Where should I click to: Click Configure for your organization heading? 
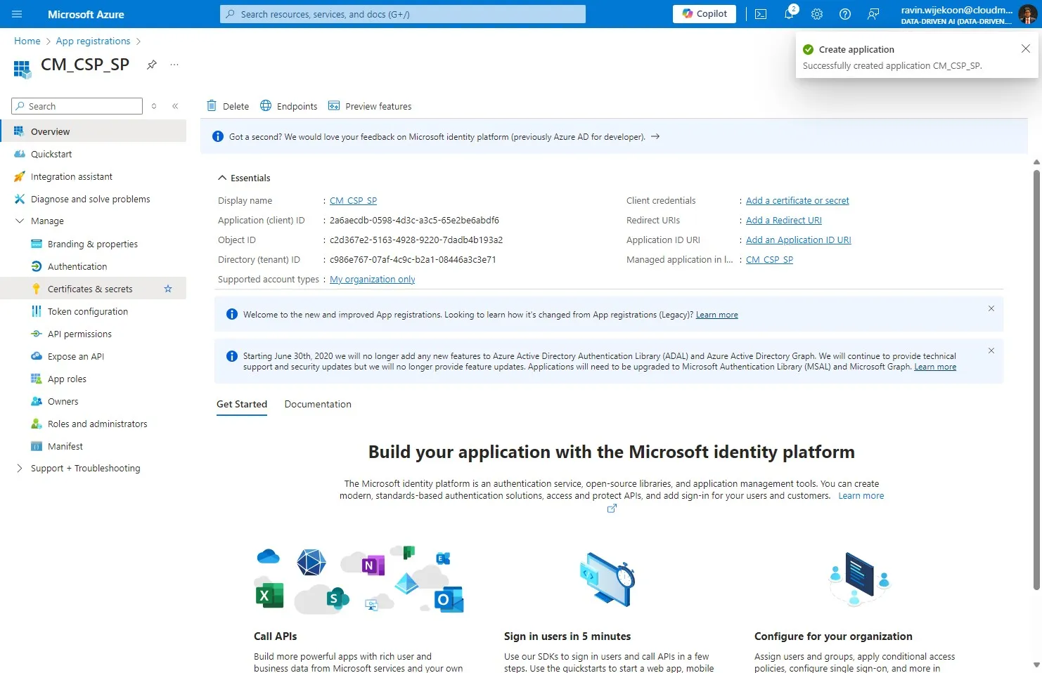[833, 636]
